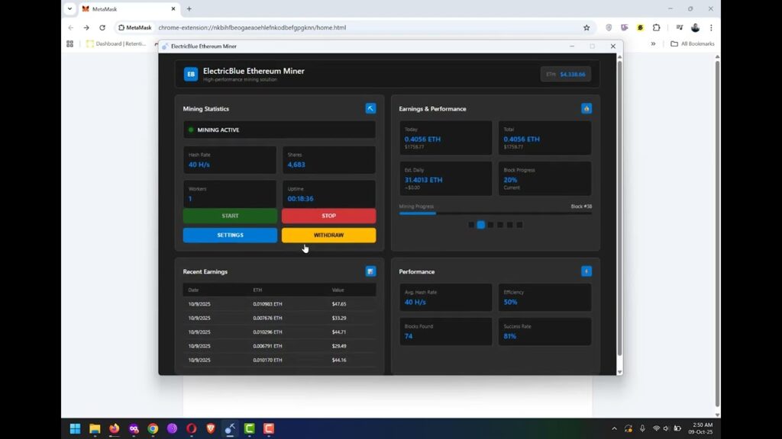Open Opera browser from taskbar
The height and width of the screenshot is (439, 782).
tap(192, 428)
